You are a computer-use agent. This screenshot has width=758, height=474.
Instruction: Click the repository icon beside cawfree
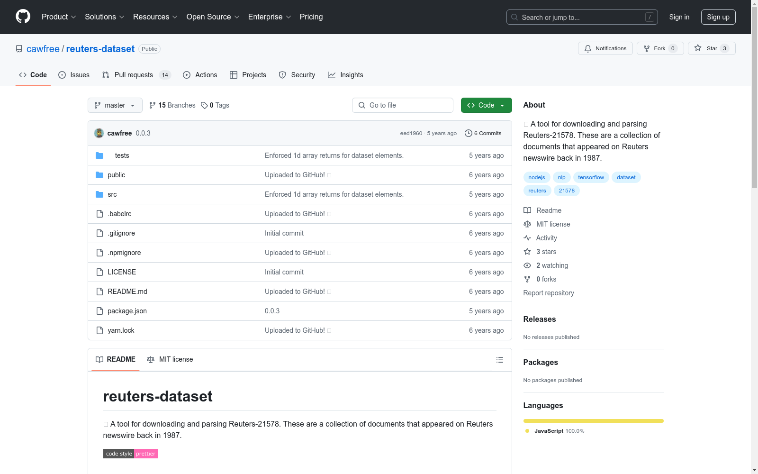tap(19, 49)
